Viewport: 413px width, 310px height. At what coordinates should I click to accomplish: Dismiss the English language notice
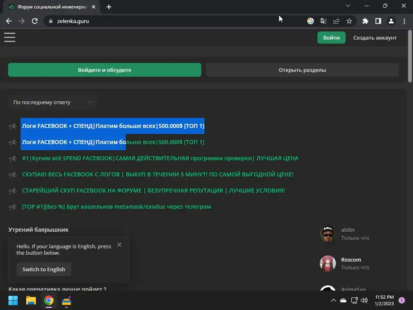pos(119,245)
